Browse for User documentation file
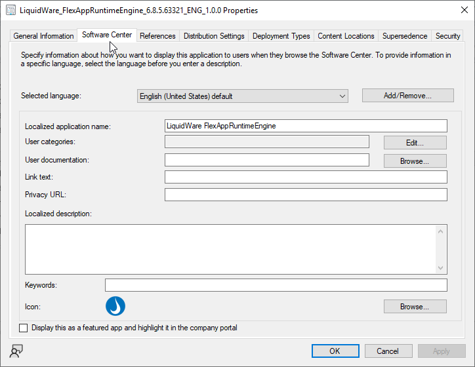Image resolution: width=475 pixels, height=367 pixels. (415, 161)
